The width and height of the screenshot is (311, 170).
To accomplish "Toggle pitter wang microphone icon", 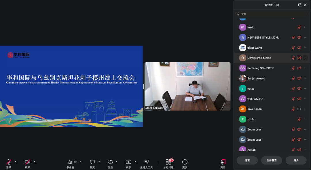I will 293,48.
